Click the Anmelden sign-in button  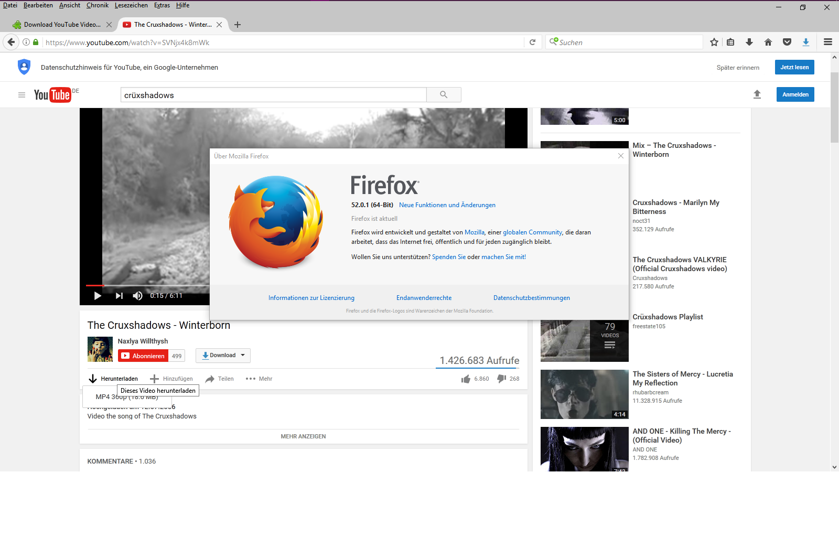[x=795, y=94]
